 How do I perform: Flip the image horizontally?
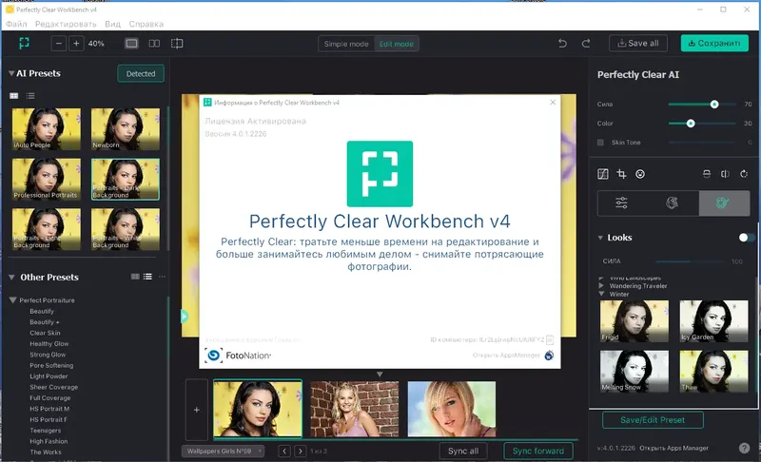(725, 174)
